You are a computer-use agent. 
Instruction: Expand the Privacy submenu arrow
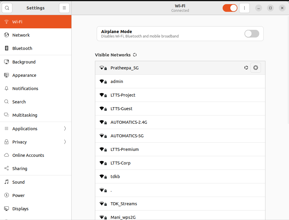coord(65,142)
